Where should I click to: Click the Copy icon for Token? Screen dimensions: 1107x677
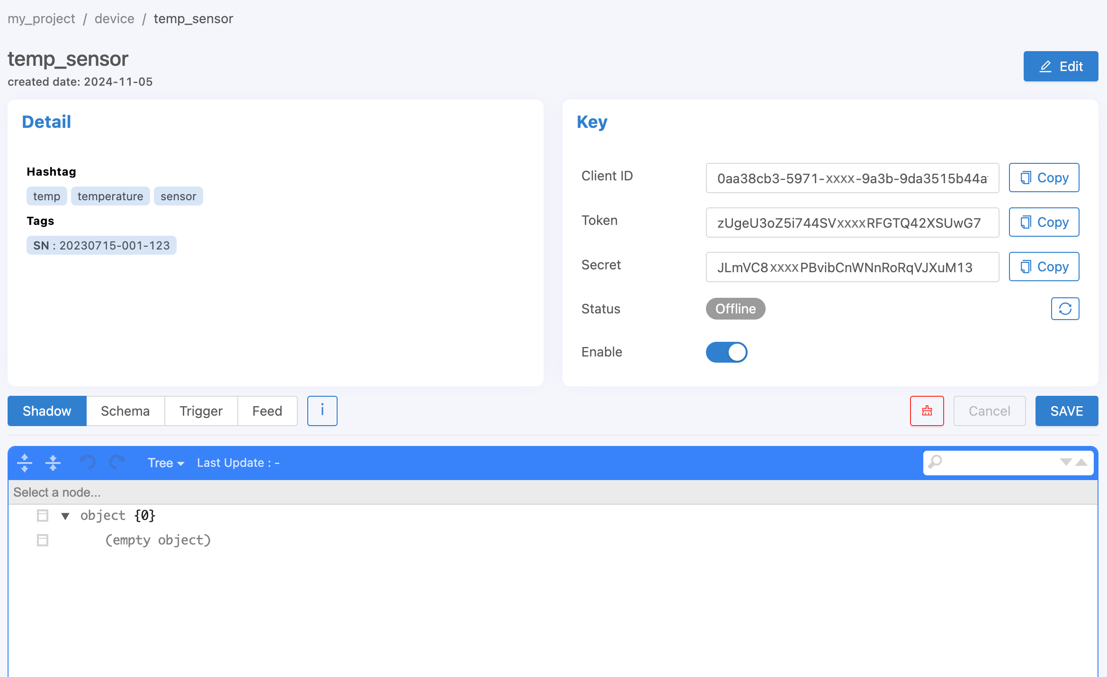point(1043,222)
